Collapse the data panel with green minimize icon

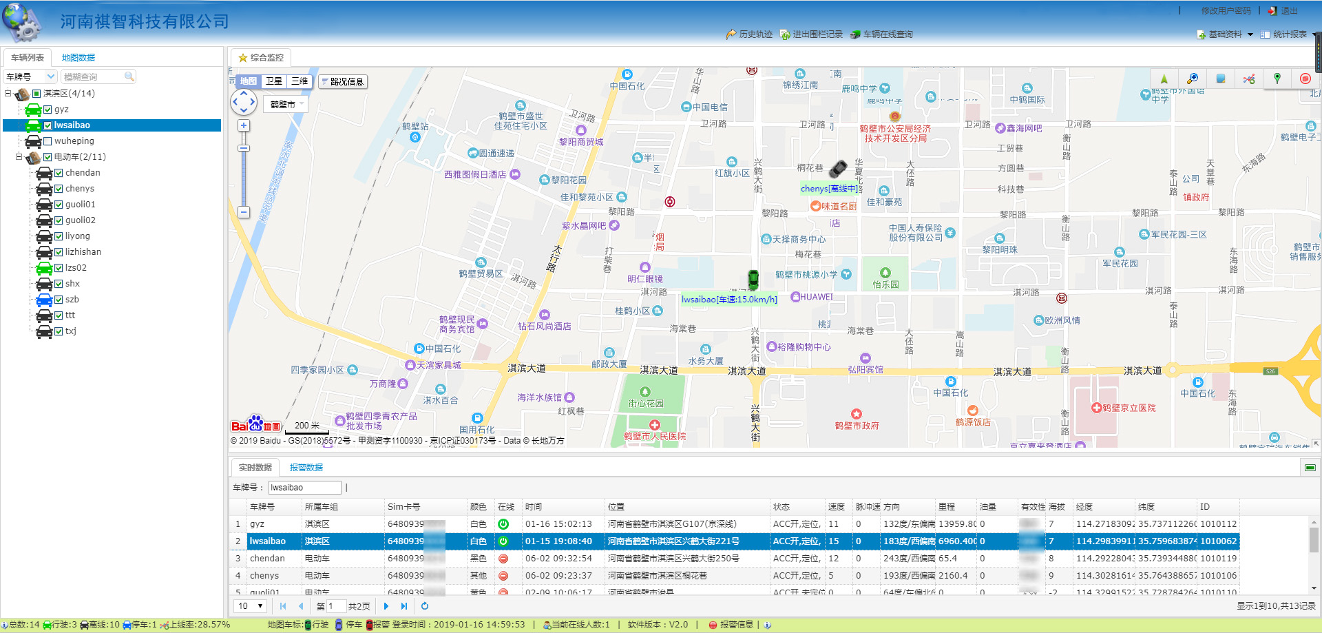pyautogui.click(x=1310, y=468)
